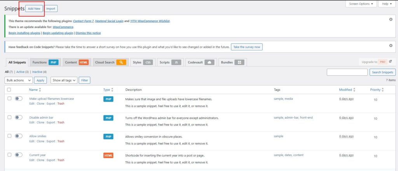The width and height of the screenshot is (398, 171).
Task: Check the Allow smilies row checkbox
Action: [x=9, y=136]
